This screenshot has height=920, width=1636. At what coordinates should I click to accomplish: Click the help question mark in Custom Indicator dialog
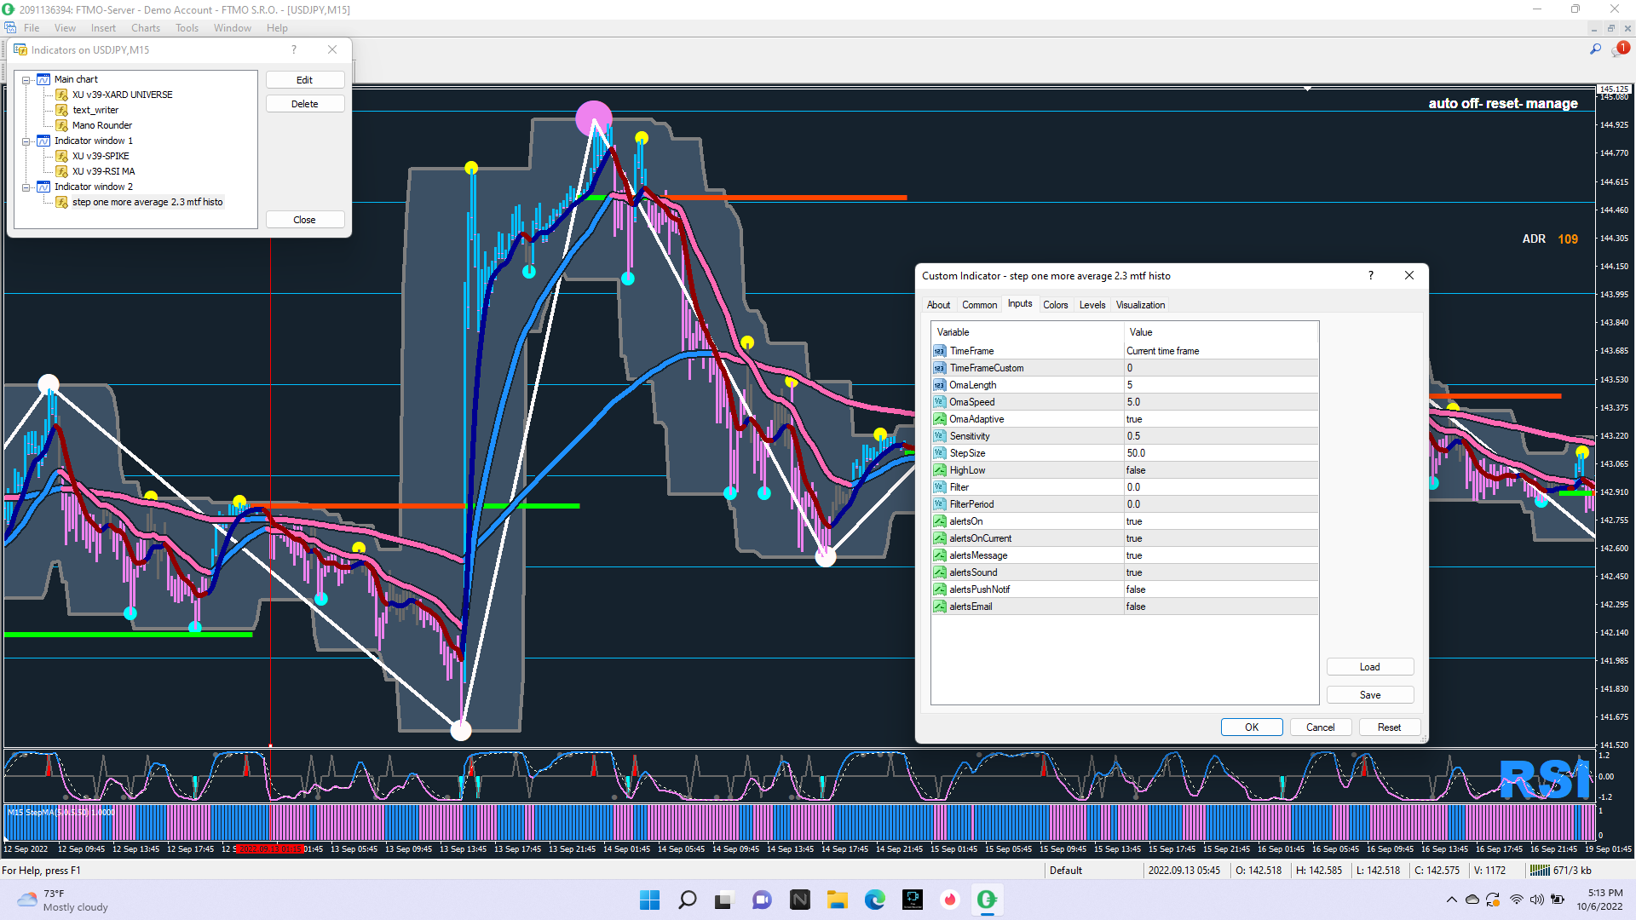1370,275
